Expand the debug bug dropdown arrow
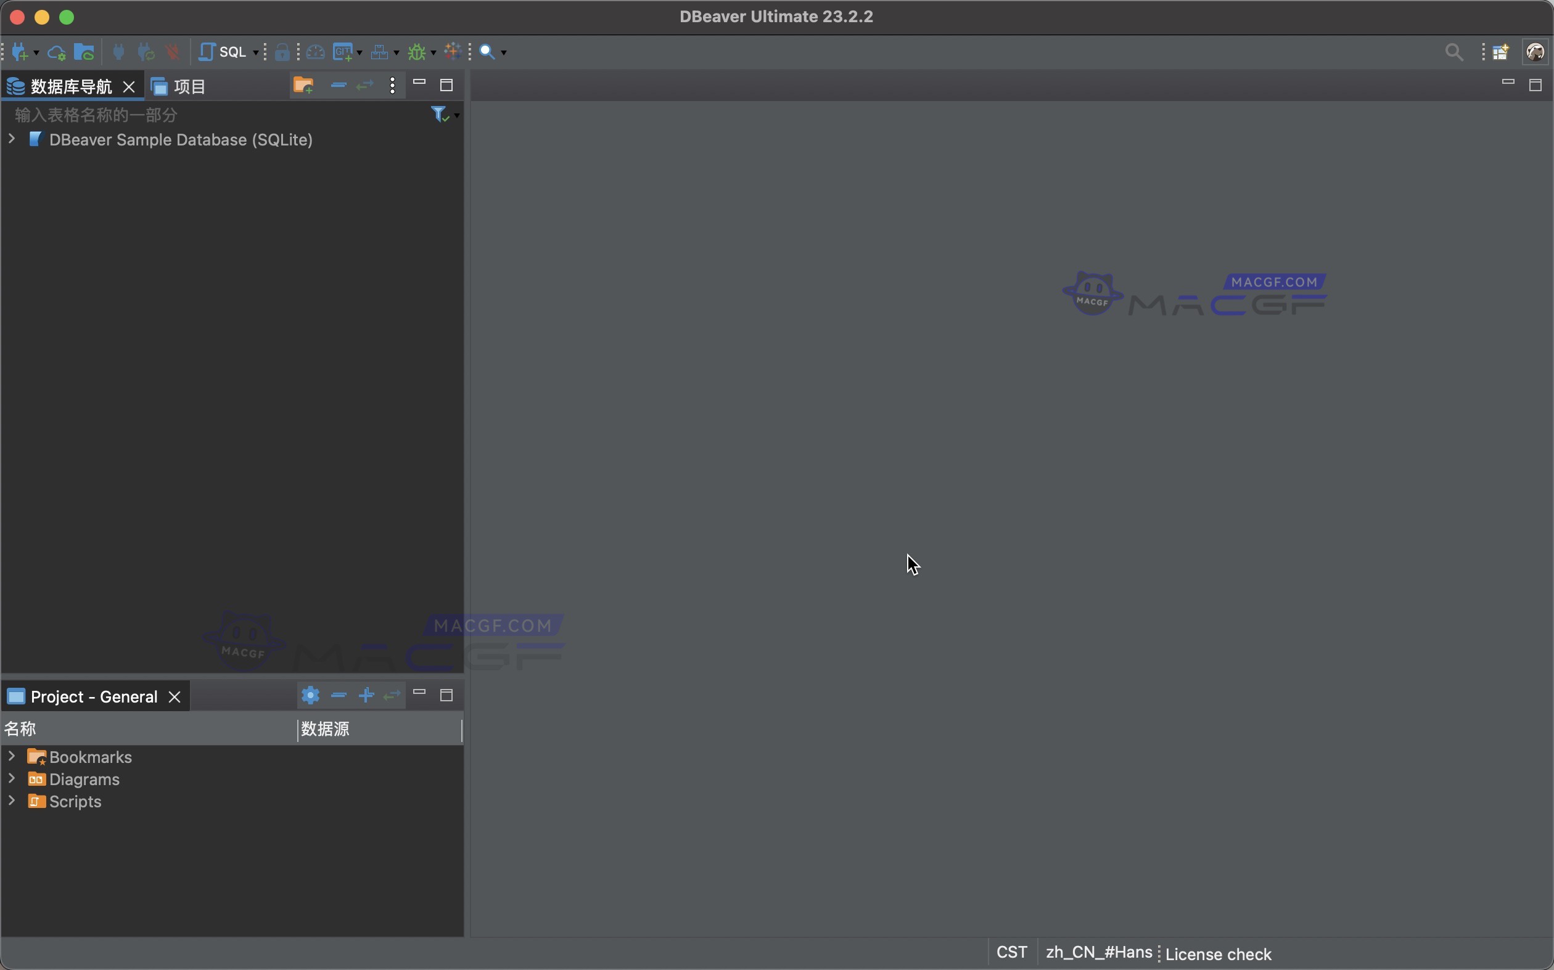 (434, 52)
